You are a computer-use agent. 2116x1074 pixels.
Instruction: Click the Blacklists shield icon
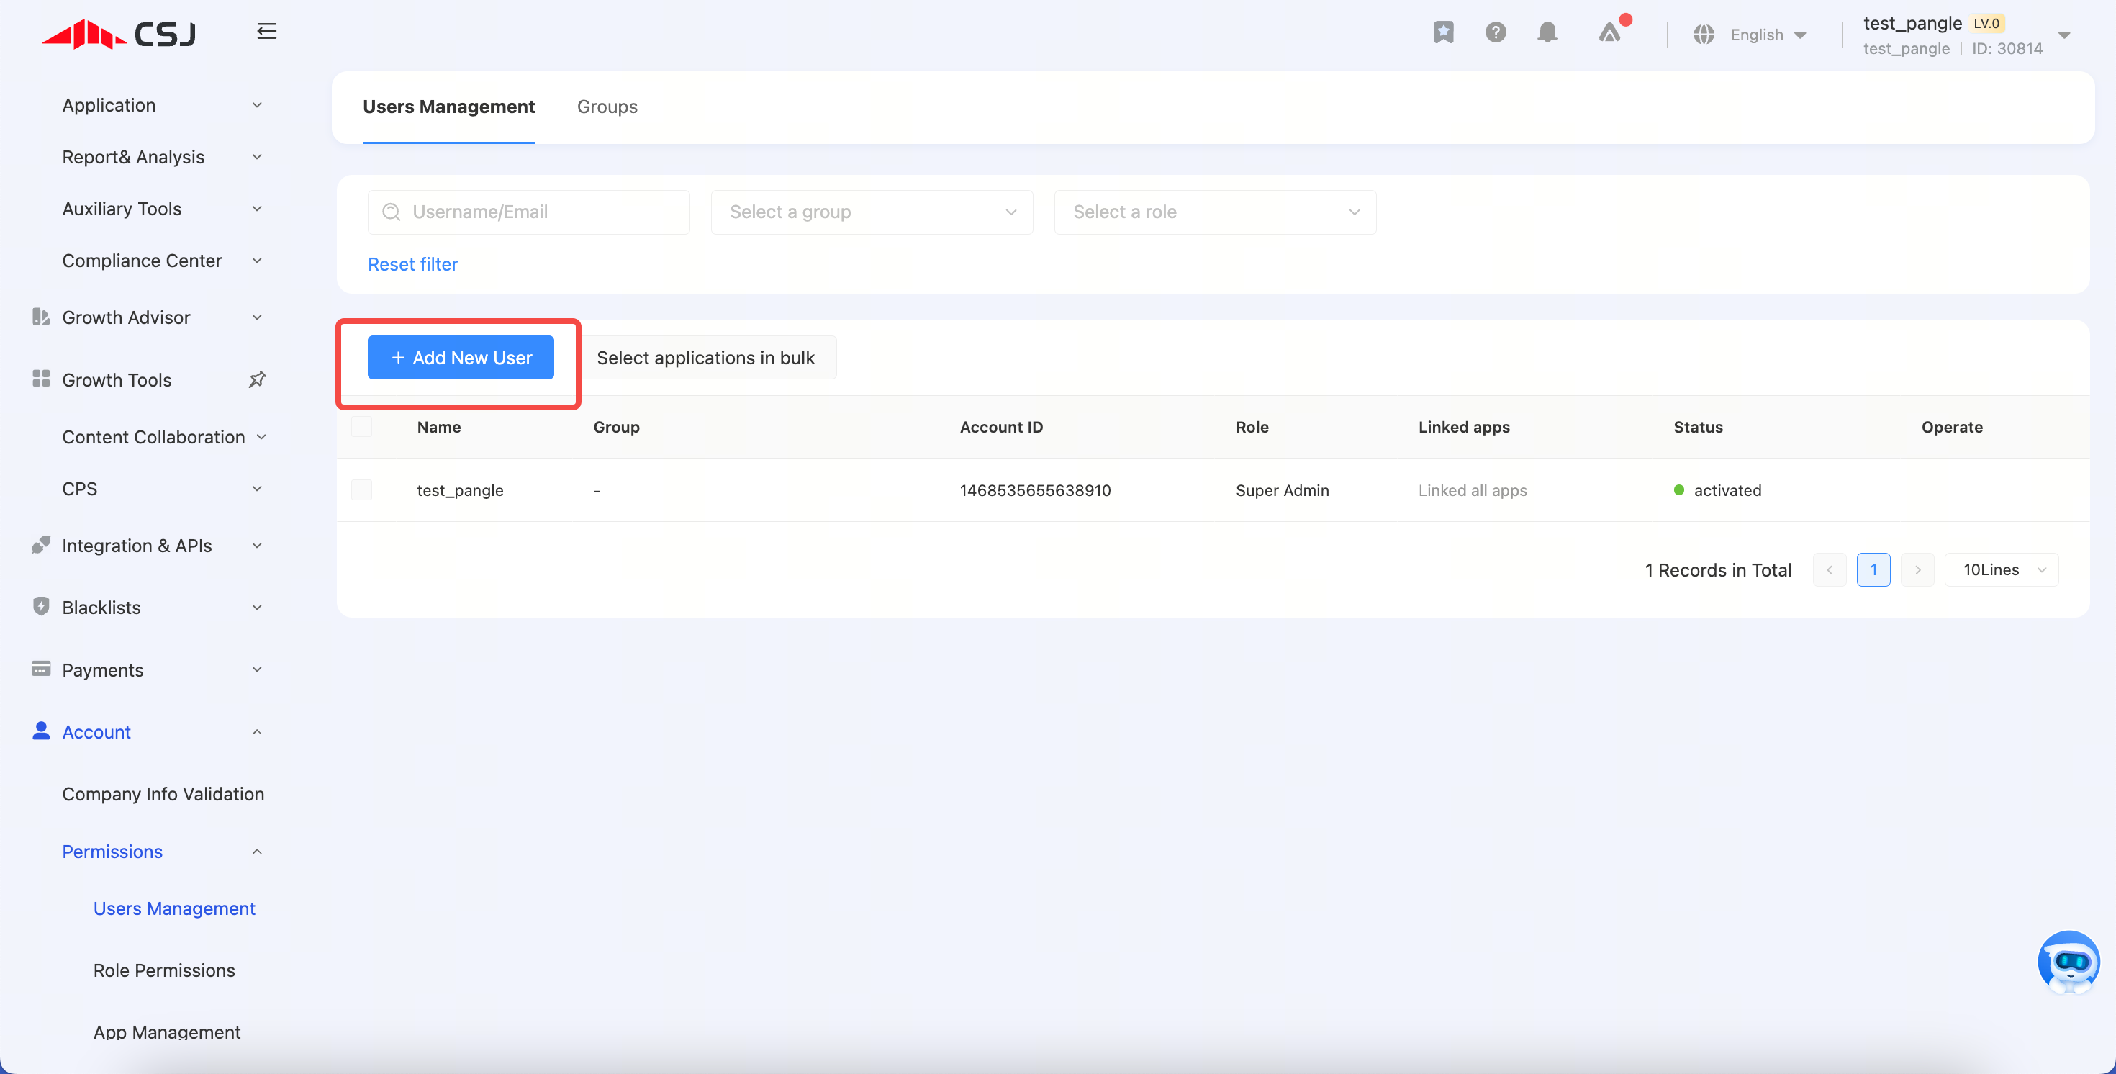[x=41, y=606]
